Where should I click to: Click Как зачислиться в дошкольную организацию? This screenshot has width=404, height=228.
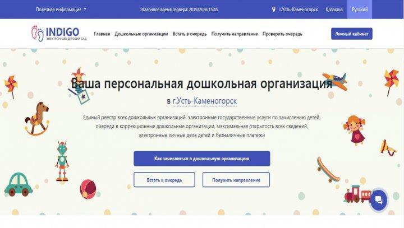(202, 159)
